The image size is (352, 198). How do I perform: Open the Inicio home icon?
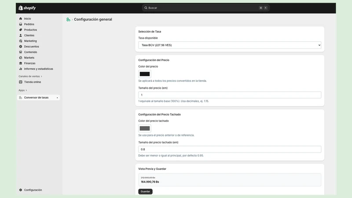pos(21,18)
